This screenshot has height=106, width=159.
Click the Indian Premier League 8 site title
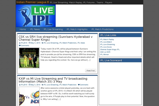point(33,2)
